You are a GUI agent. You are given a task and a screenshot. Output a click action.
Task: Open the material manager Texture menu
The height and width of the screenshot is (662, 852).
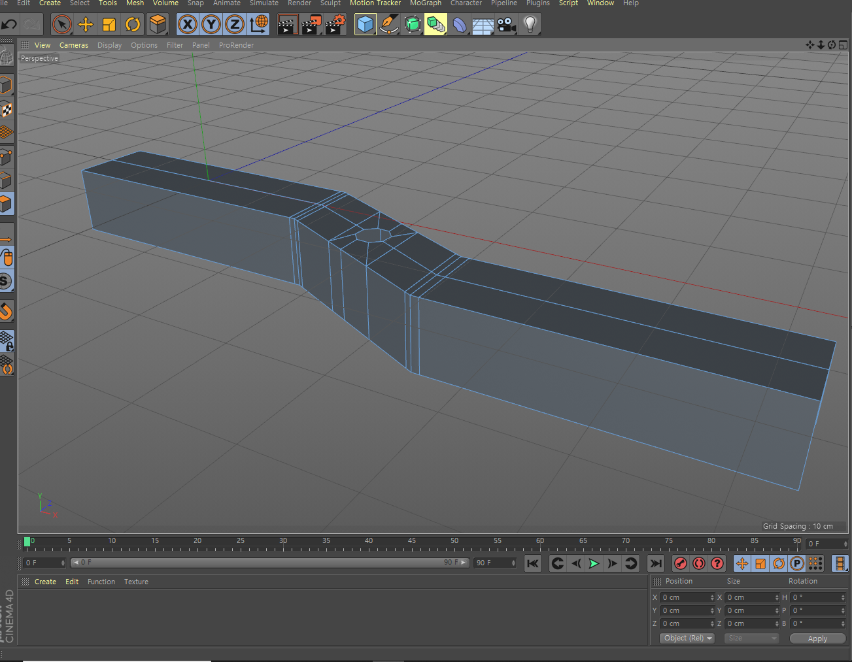coord(136,582)
